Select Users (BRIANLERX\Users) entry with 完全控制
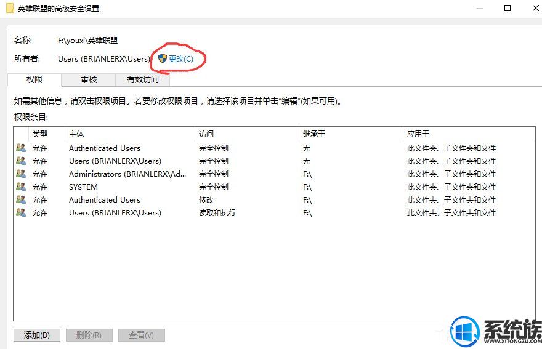Viewport: 542px width, 349px height. (x=274, y=161)
